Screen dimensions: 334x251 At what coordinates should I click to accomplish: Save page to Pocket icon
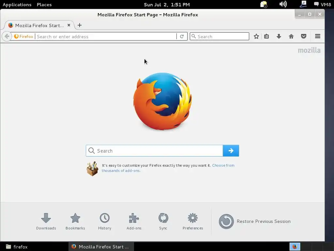coord(304,36)
